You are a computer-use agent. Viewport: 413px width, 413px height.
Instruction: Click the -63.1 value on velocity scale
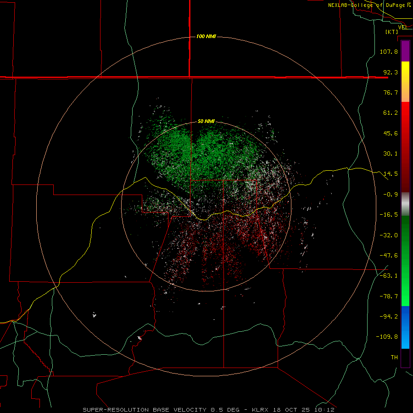pyautogui.click(x=389, y=276)
